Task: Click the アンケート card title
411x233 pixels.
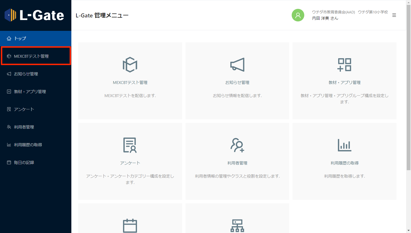Action: coord(130,163)
